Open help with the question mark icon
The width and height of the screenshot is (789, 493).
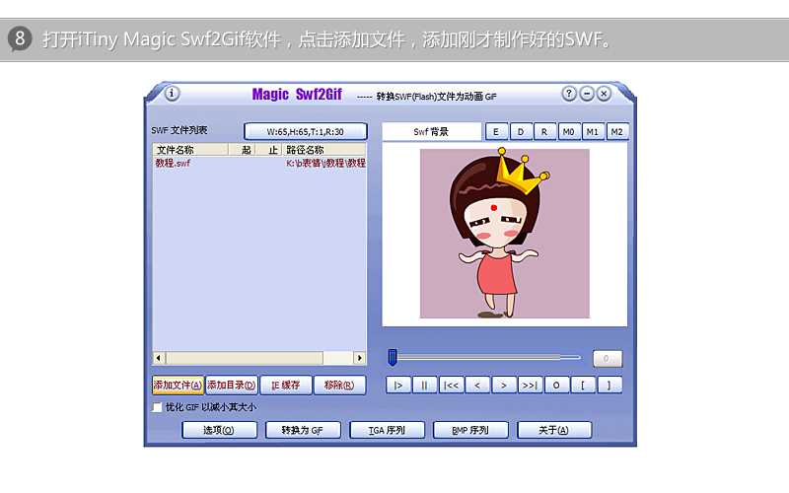point(569,94)
